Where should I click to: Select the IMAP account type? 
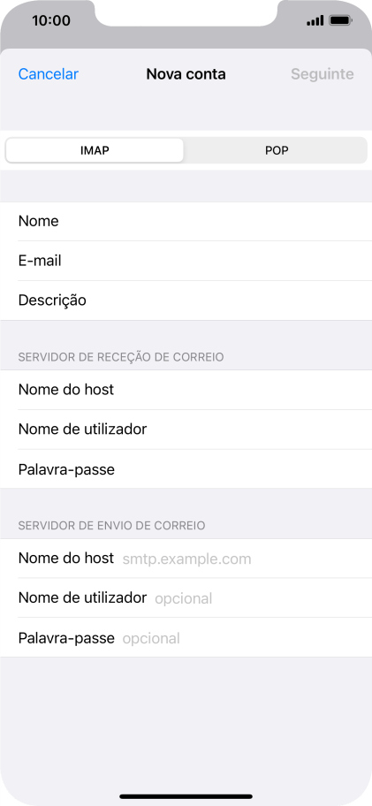tap(95, 150)
